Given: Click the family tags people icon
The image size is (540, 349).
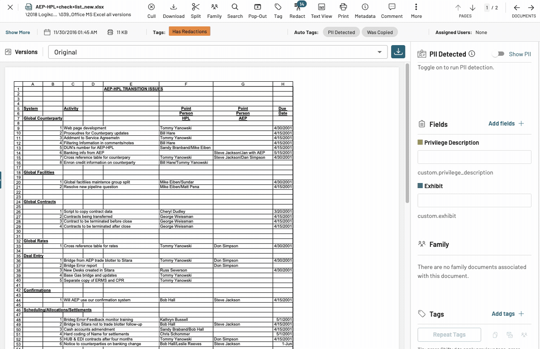Looking at the screenshot, I should tap(524, 335).
